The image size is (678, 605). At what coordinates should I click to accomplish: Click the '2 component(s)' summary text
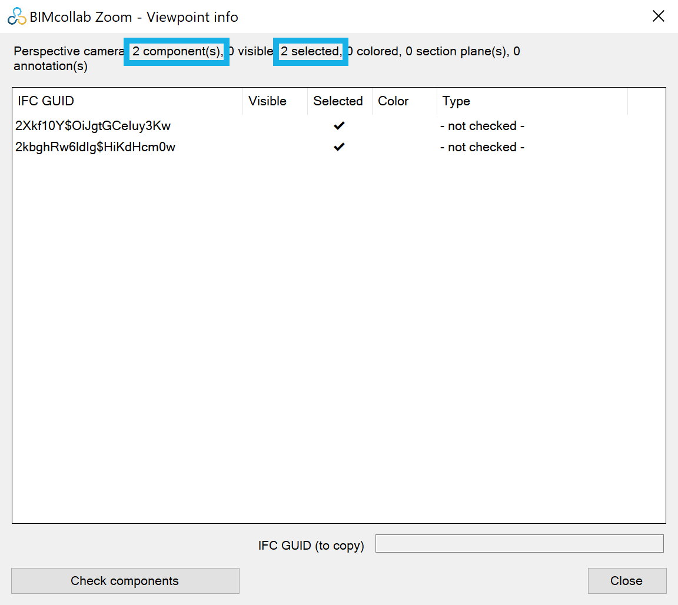point(177,51)
